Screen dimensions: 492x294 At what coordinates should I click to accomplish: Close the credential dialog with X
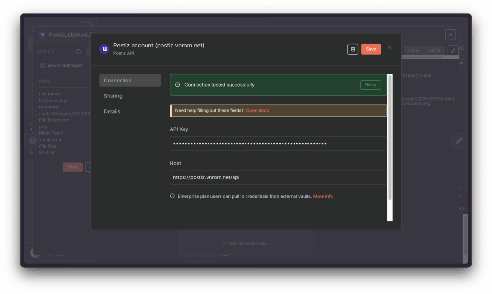click(389, 47)
